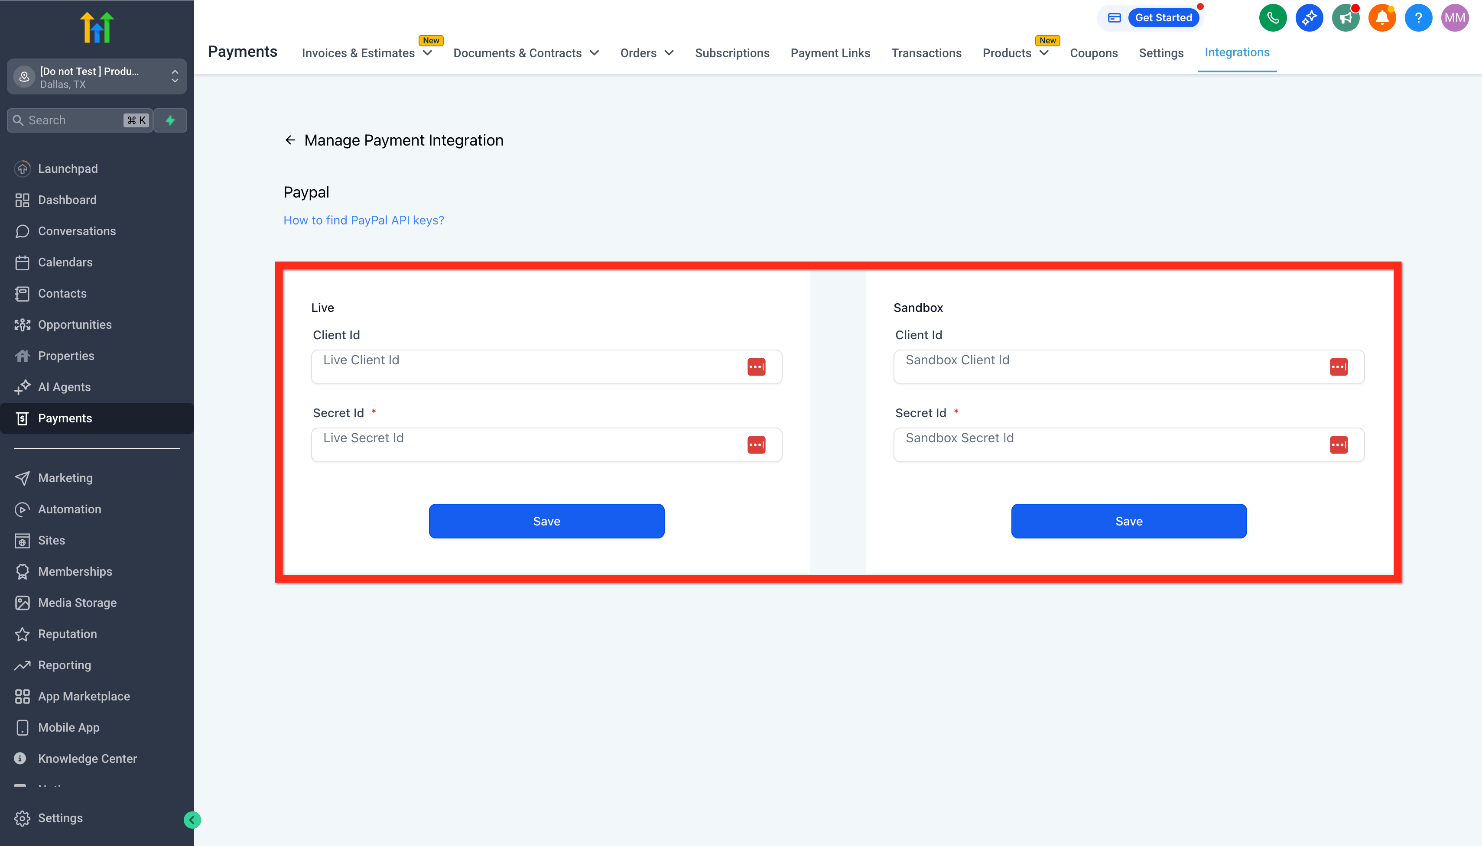Click the blue Ask AI sparkle icon
The image size is (1482, 846).
tap(1309, 17)
